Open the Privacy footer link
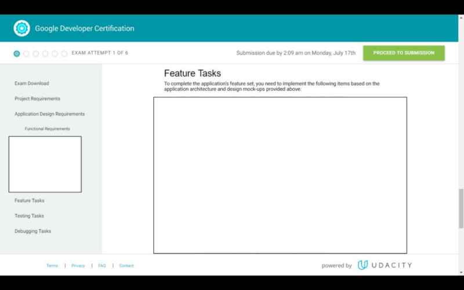Viewport: 464px width, 290px height. coord(78,266)
